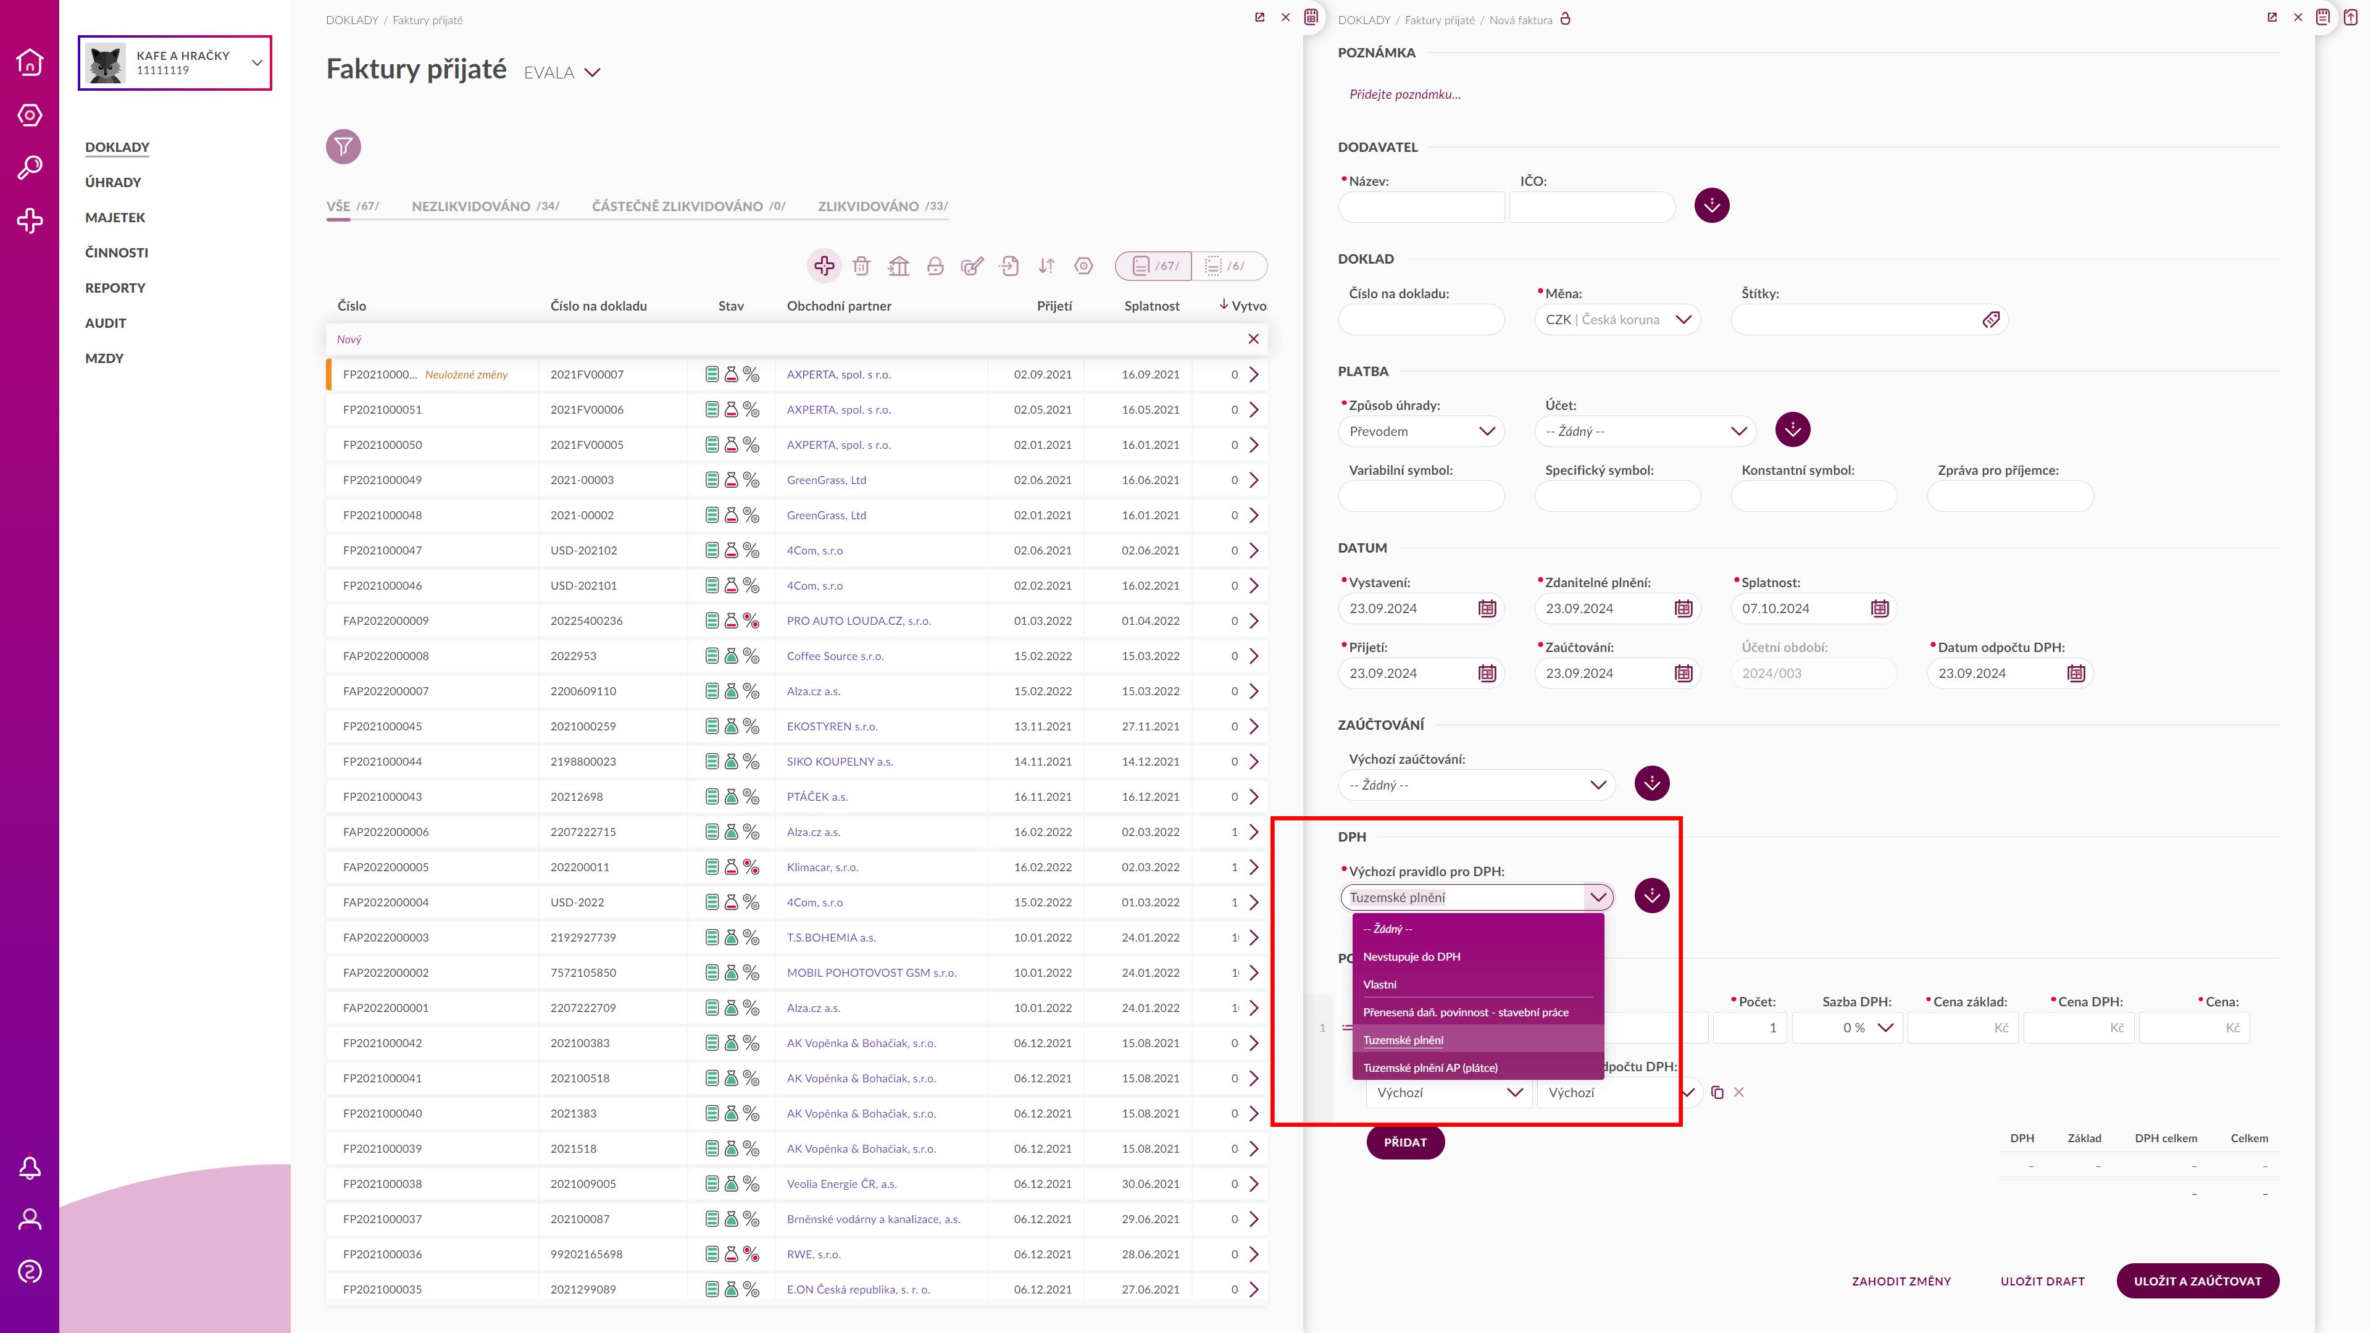Select Vlastní option in DPH list
Screen dimensions: 2370x1333
pyautogui.click(x=1477, y=984)
